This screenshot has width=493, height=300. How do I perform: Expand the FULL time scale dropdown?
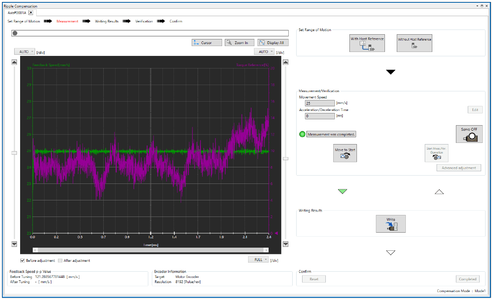pos(258,259)
